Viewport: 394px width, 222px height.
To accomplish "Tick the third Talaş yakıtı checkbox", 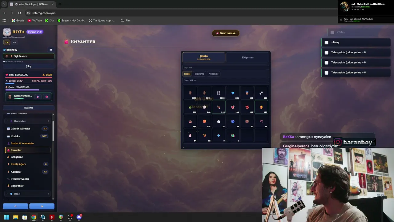I will (327, 73).
